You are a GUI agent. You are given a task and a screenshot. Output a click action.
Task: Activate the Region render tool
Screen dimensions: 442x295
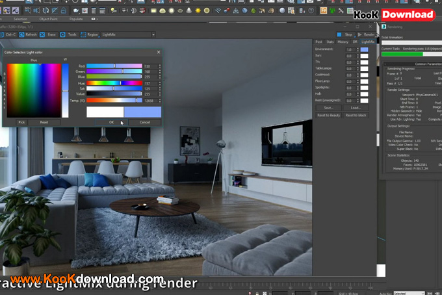pyautogui.click(x=90, y=34)
